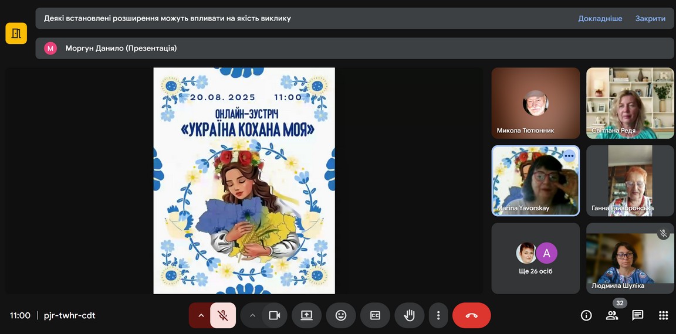
Task: Open chat with everyone
Action: (638, 315)
